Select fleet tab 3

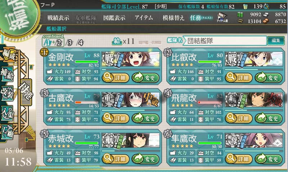click(x=69, y=43)
